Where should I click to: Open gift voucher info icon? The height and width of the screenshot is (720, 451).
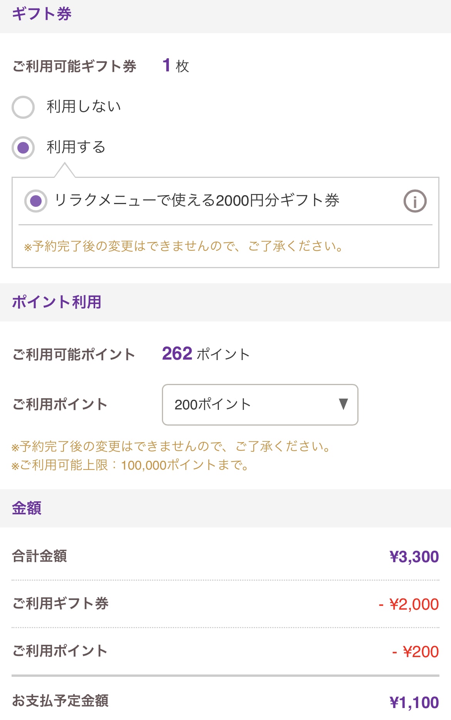415,201
